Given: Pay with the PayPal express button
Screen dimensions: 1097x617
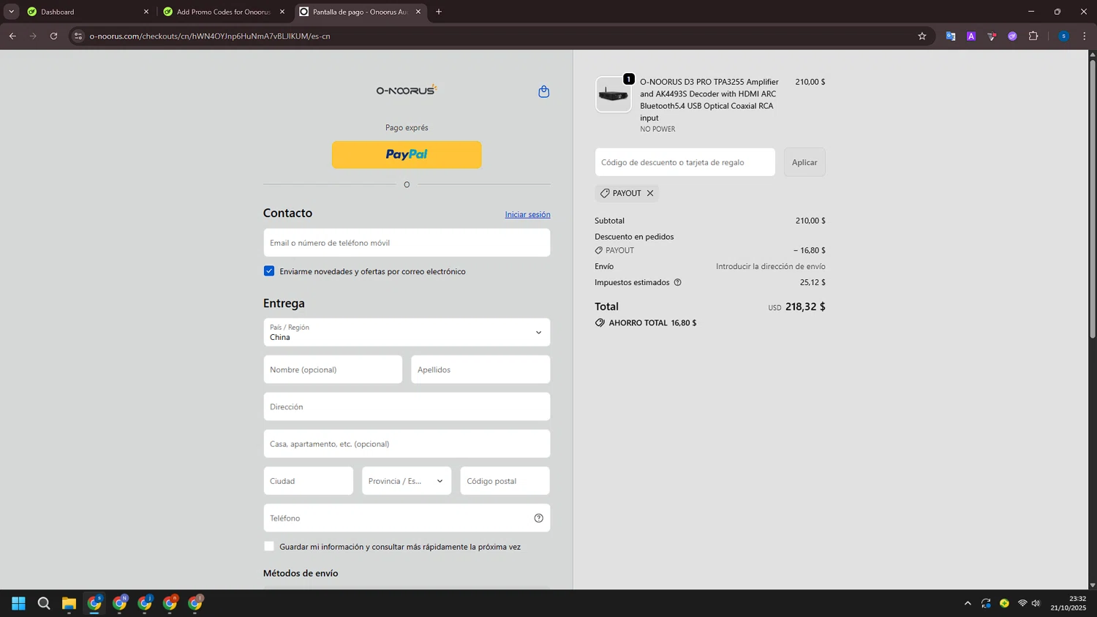Looking at the screenshot, I should tap(407, 154).
